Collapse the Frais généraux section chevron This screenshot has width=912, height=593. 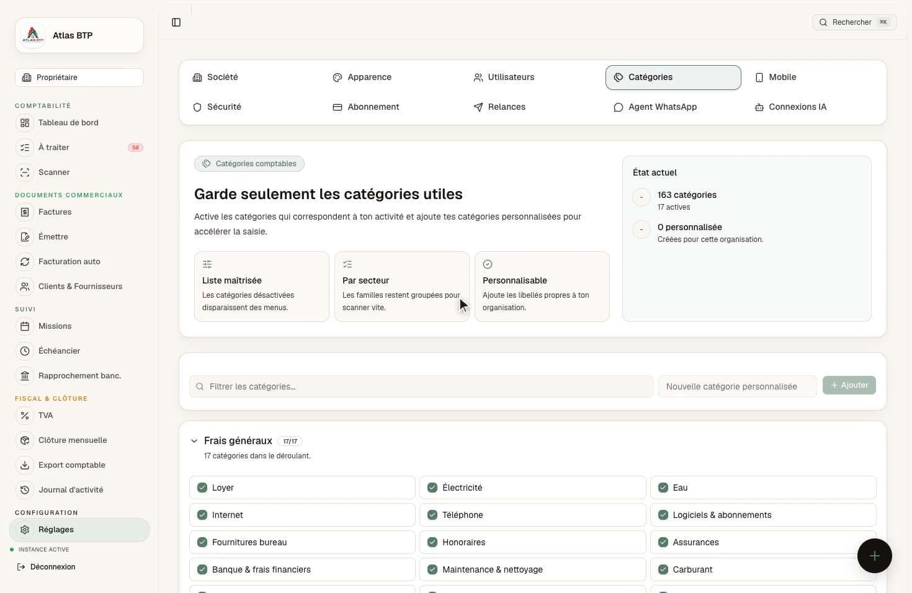point(194,441)
